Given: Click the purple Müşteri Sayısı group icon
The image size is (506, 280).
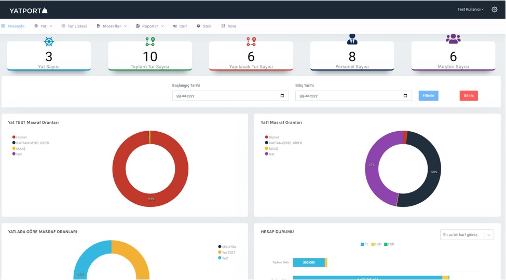Looking at the screenshot, I should [x=453, y=39].
